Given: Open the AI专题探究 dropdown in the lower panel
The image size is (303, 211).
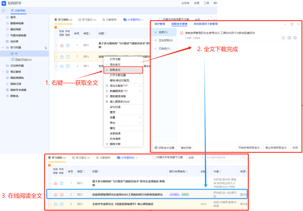Looking at the screenshot, I should coord(127,158).
